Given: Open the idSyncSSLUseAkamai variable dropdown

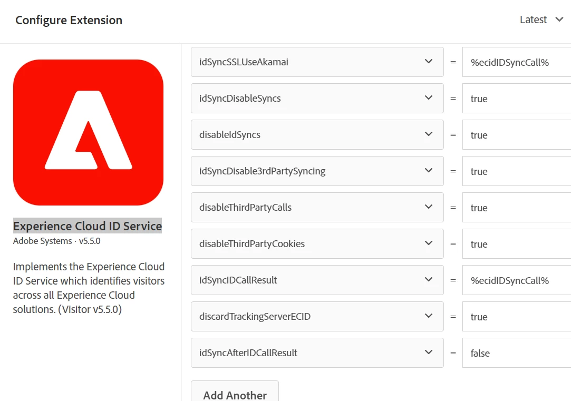Looking at the screenshot, I should tap(317, 62).
